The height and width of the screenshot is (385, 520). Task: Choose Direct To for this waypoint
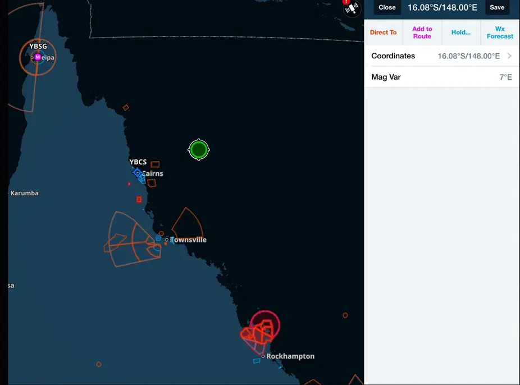(x=383, y=33)
